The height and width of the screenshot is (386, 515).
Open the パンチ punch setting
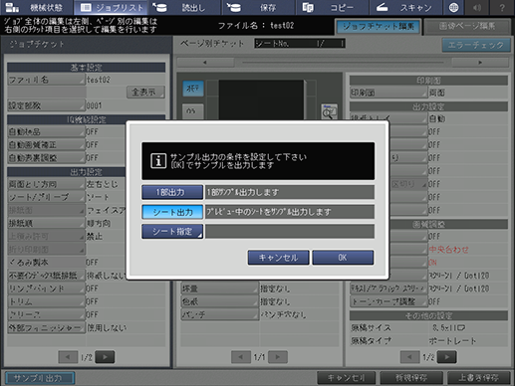[x=220, y=314]
